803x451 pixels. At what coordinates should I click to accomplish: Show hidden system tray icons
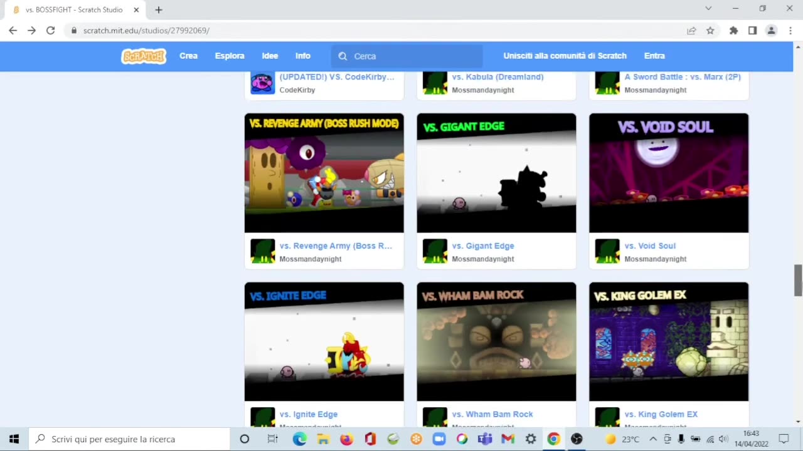(x=653, y=439)
